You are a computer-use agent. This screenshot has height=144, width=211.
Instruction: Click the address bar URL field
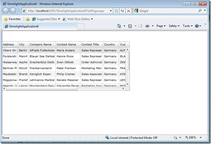coord(66,11)
